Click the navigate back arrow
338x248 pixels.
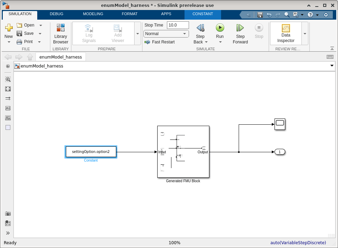(8, 57)
